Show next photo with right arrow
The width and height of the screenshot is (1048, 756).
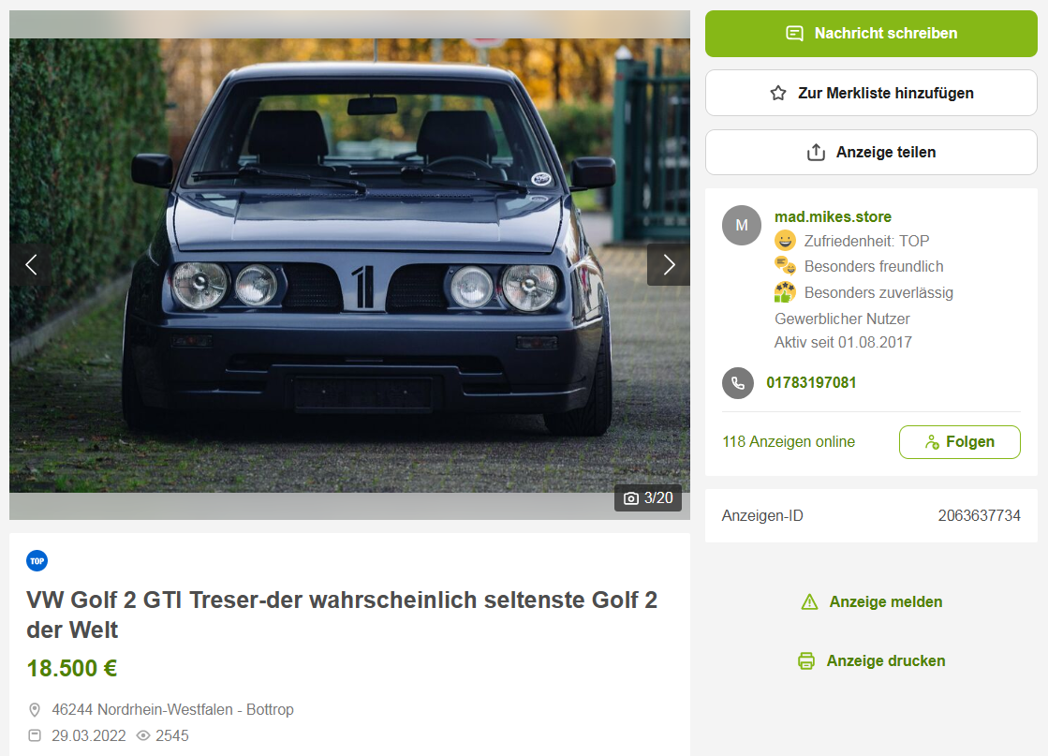click(x=669, y=265)
